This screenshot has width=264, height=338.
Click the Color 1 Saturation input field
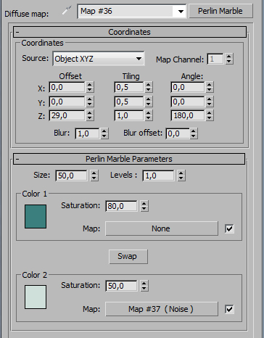[x=122, y=206]
